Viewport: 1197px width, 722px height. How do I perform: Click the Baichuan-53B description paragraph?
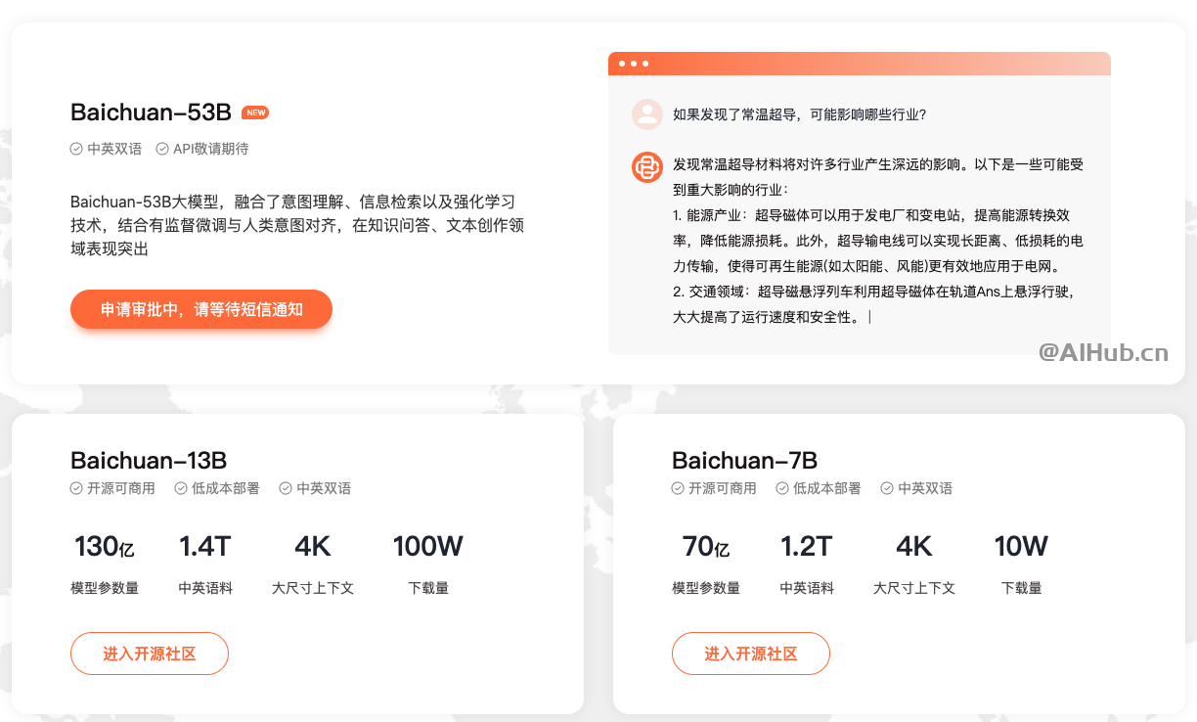pos(298,226)
